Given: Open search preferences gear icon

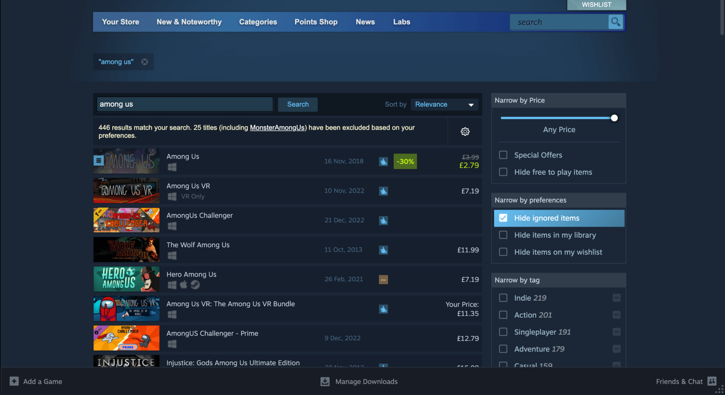Looking at the screenshot, I should point(465,132).
